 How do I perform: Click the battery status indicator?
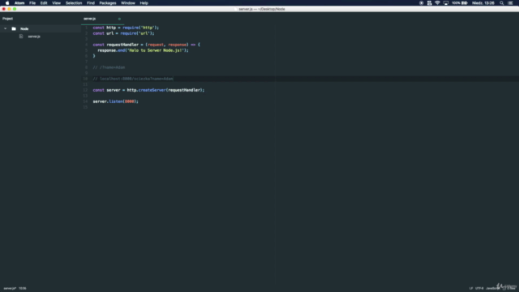(460, 3)
